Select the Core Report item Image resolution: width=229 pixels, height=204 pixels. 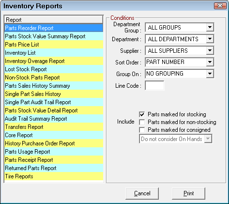coord(54,135)
